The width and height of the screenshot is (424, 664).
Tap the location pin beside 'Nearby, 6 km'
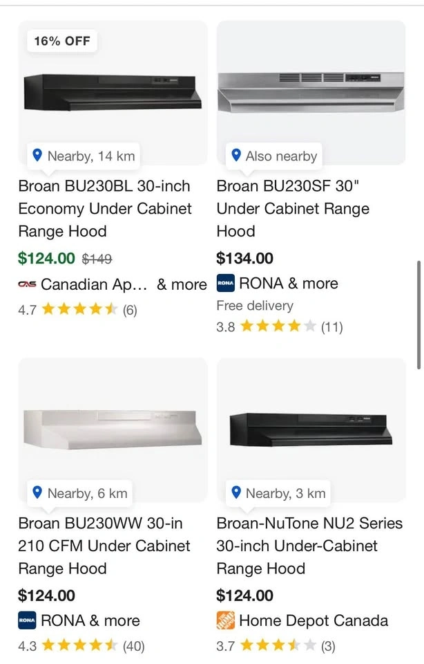pos(37,493)
